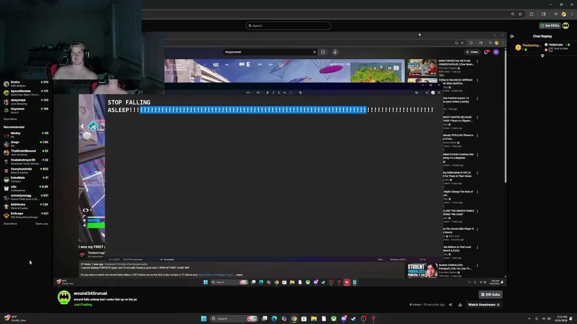Click the streamer's Batman live avatar
Screen dimensions: 577x324
pyautogui.click(x=64, y=297)
